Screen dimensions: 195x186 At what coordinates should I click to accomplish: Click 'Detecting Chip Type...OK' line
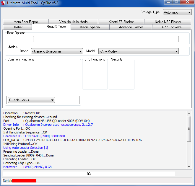(x=22, y=163)
